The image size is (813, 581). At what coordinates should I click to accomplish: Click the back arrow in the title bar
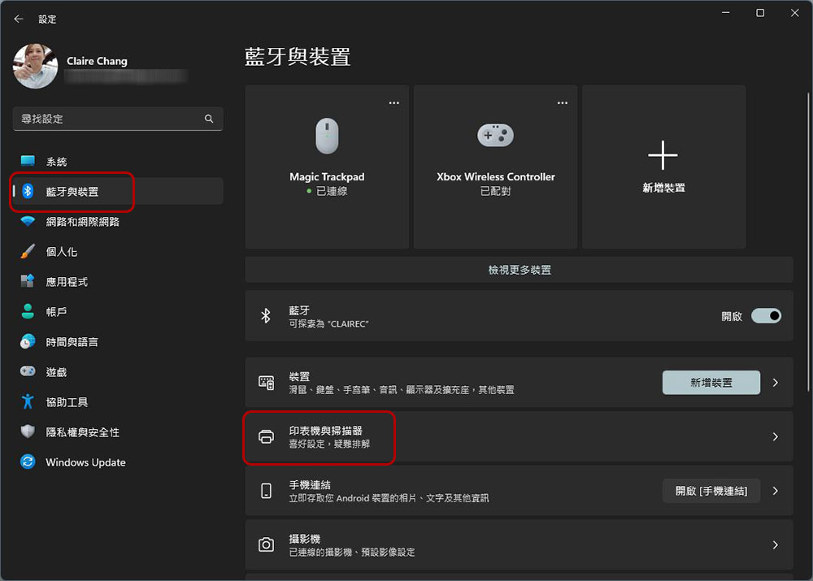click(19, 19)
